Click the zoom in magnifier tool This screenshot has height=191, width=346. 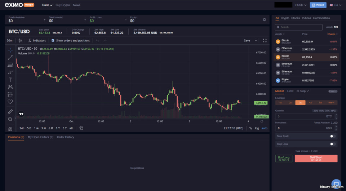[10, 119]
